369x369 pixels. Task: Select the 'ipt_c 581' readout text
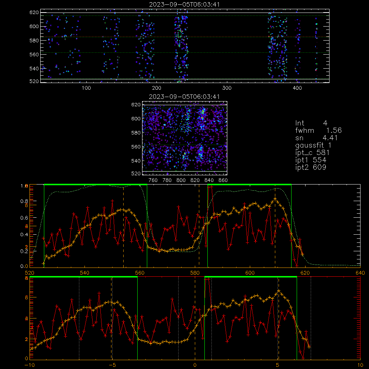pyautogui.click(x=312, y=152)
